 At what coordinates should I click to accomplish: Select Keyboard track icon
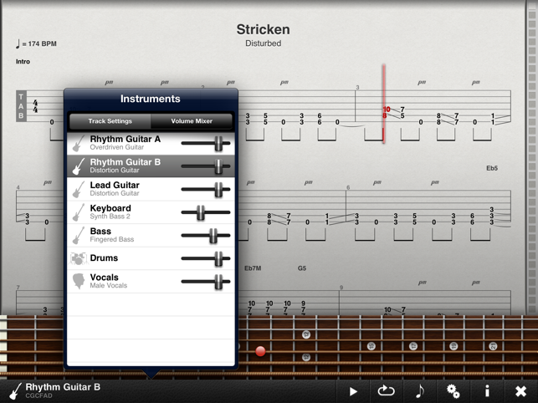pyautogui.click(x=78, y=212)
